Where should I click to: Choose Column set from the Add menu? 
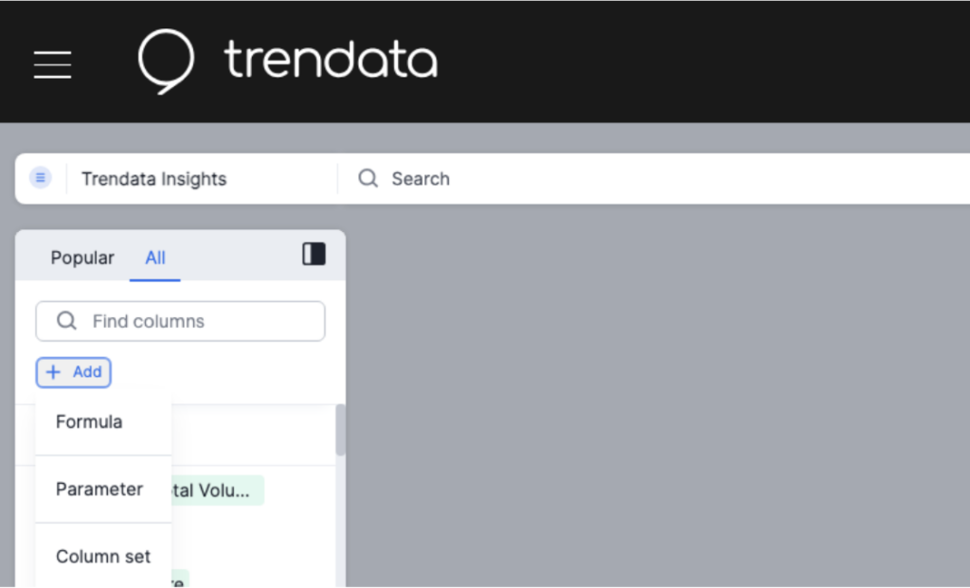coord(103,556)
